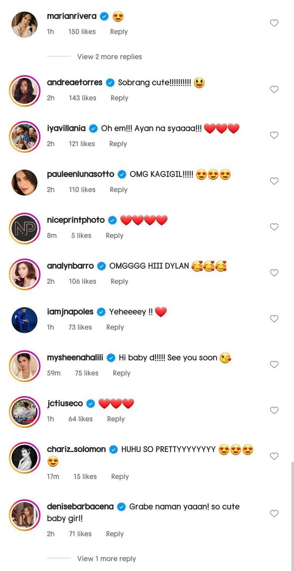Heart the pauleenlunasotto comment
This screenshot has width=294, height=571.
point(274,181)
